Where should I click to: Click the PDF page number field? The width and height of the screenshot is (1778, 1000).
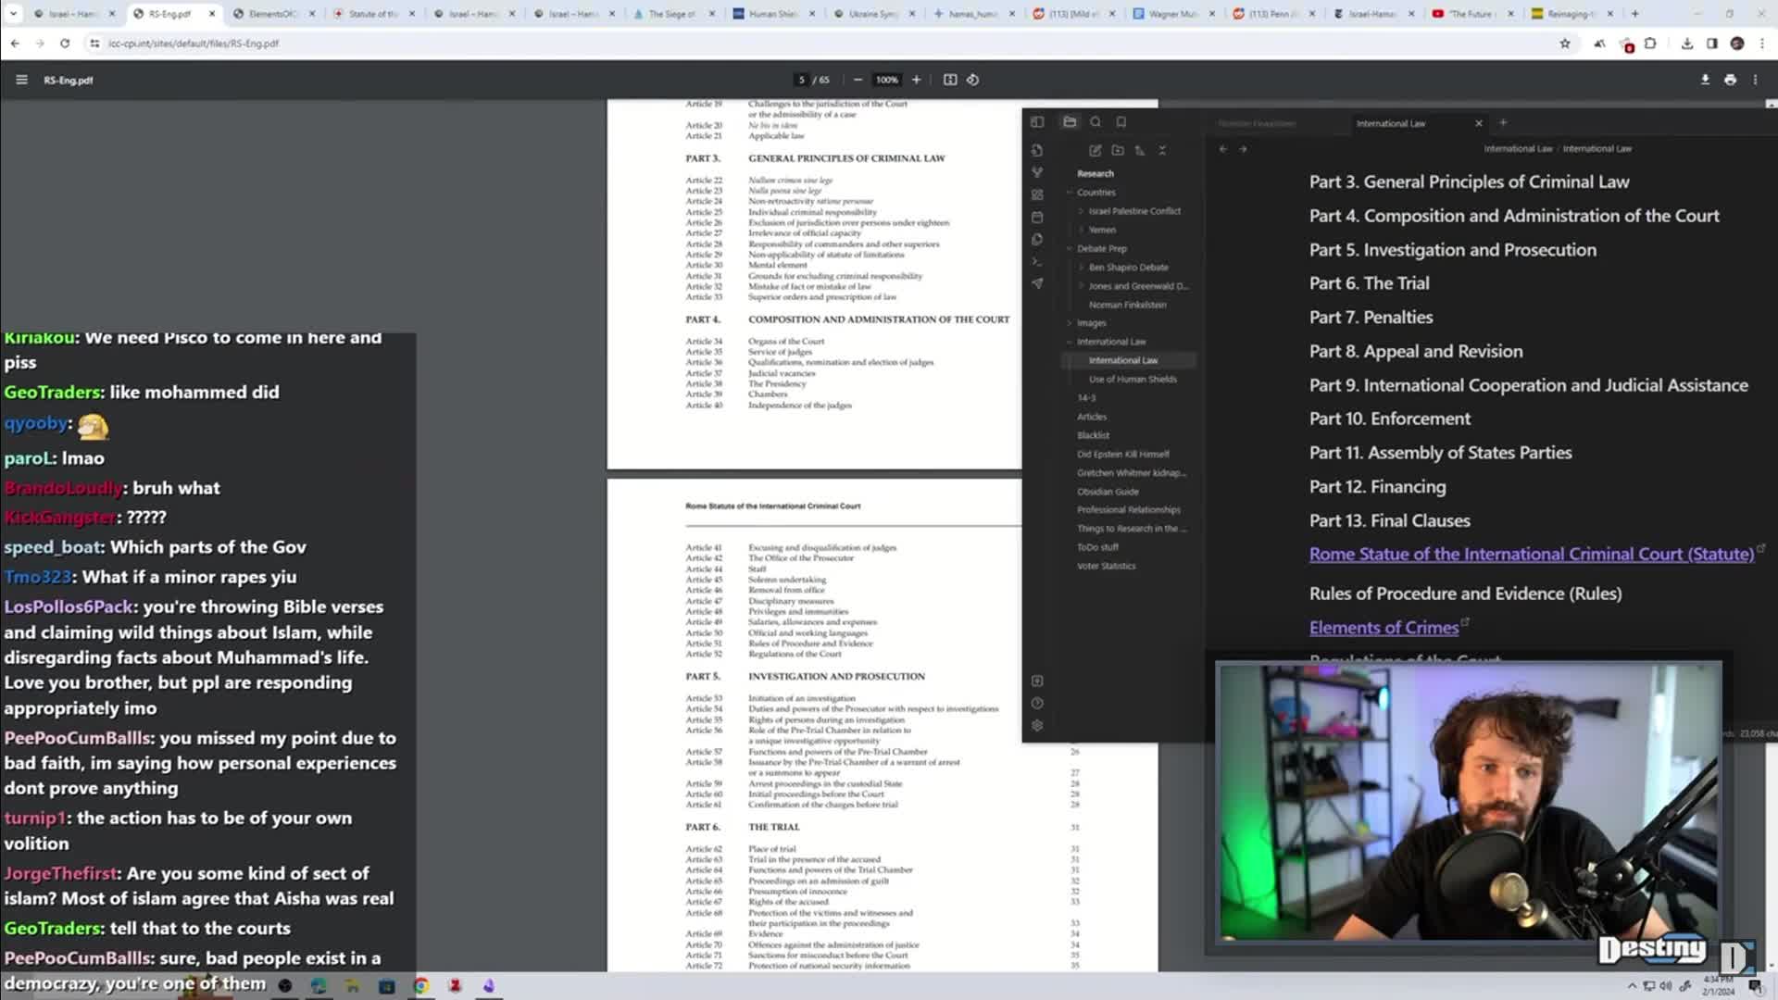[802, 80]
